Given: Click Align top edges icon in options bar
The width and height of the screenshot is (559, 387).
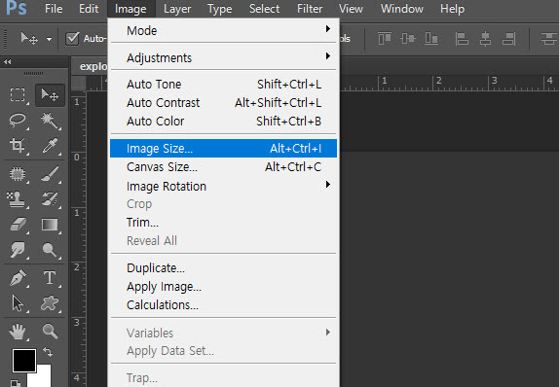Looking at the screenshot, I should coord(385,38).
